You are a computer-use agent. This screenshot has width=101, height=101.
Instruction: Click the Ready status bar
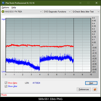point(51,95)
